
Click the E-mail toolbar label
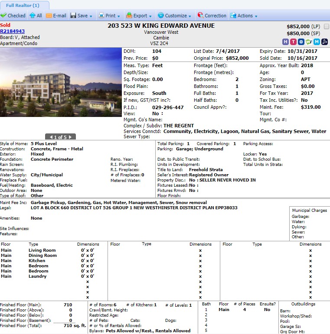click(x=59, y=16)
